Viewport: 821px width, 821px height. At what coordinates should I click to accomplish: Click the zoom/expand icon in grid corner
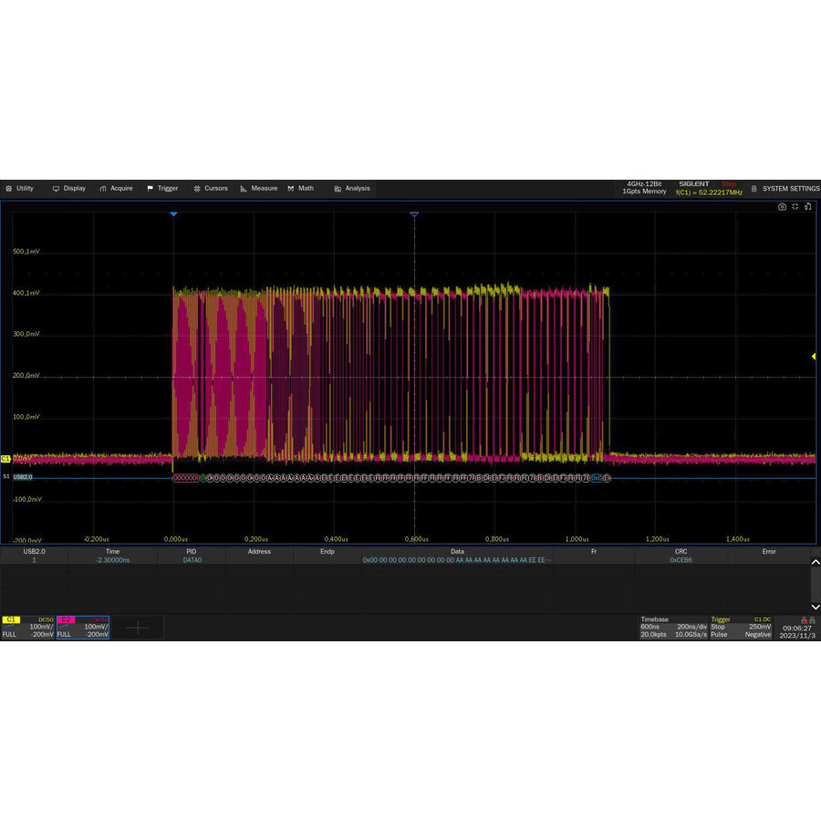pyautogui.click(x=794, y=207)
